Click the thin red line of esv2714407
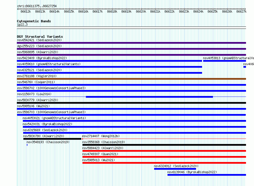The image size is (254, 186). pyautogui.click(x=164, y=139)
